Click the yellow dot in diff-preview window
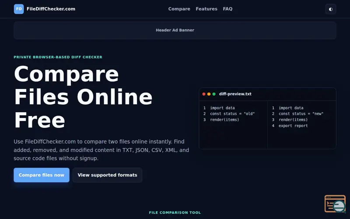 click(x=209, y=94)
